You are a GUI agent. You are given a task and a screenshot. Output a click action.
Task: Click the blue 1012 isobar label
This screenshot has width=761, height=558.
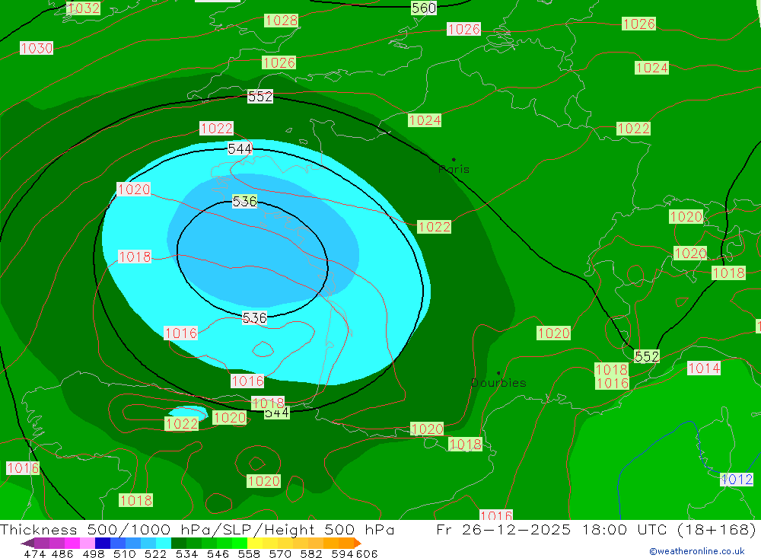coord(737,480)
